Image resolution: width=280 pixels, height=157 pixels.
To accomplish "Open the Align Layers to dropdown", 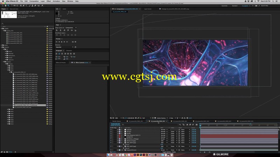I will pos(71,28).
